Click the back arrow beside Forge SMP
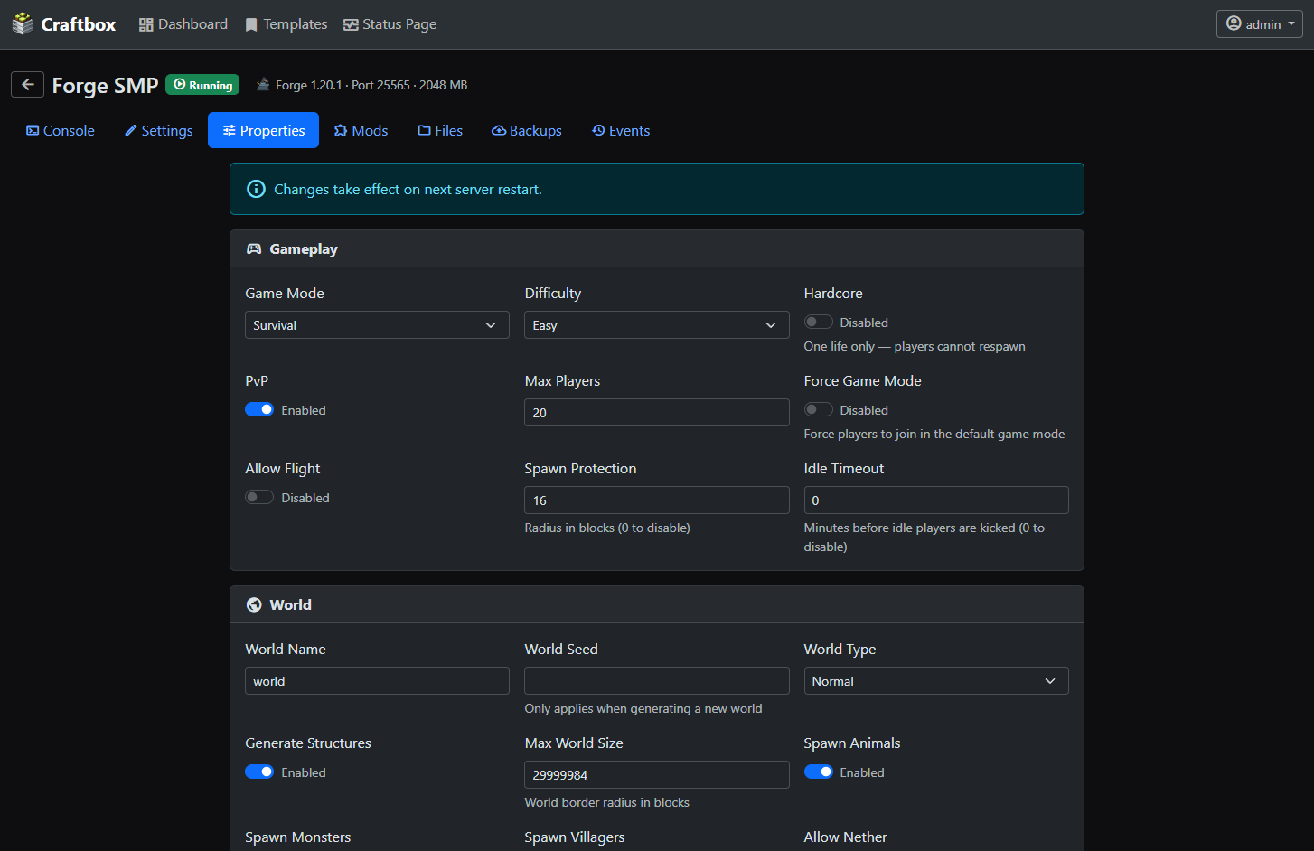The image size is (1314, 851). point(27,85)
